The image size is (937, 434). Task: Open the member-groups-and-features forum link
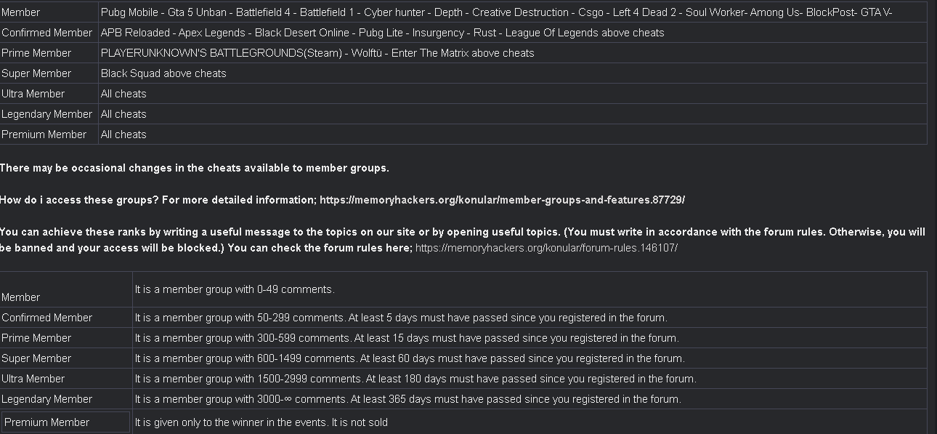[502, 200]
